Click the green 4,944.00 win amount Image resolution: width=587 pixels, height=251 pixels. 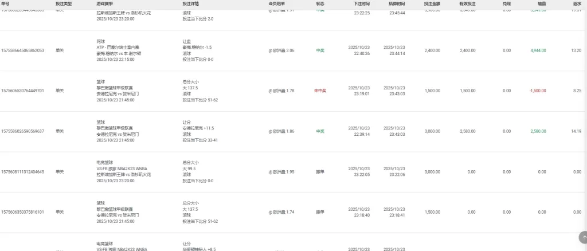(x=538, y=50)
